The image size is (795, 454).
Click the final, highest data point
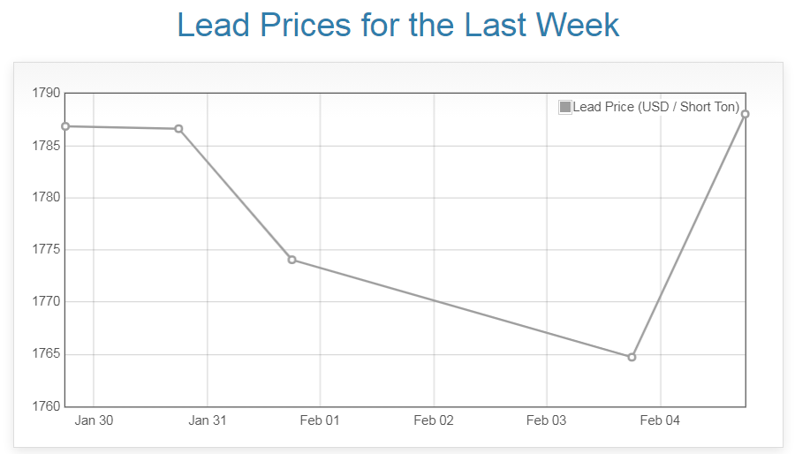coord(745,114)
